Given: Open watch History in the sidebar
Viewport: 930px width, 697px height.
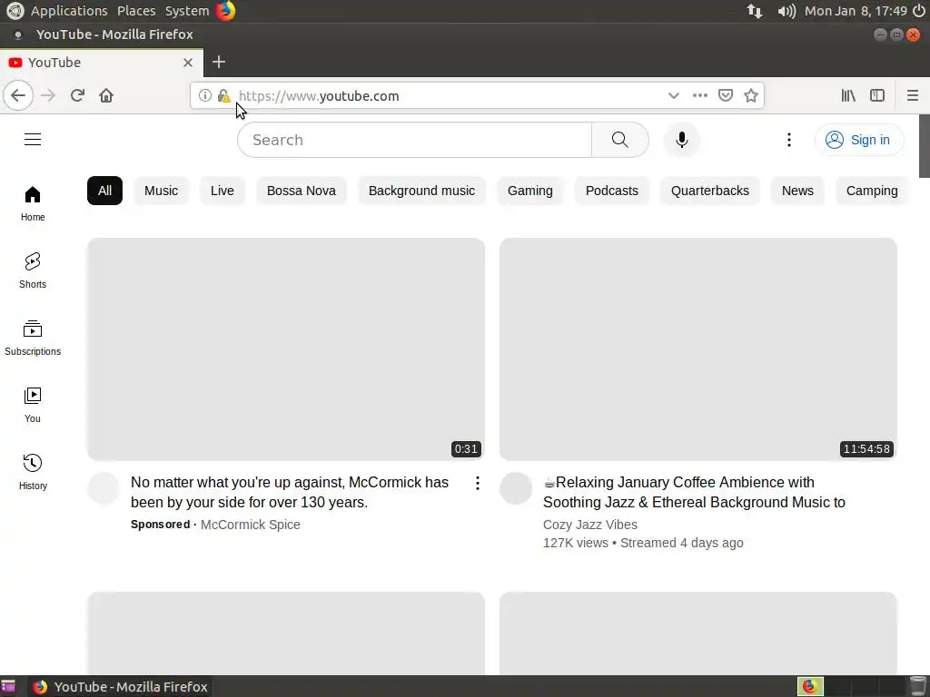Looking at the screenshot, I should coord(33,472).
